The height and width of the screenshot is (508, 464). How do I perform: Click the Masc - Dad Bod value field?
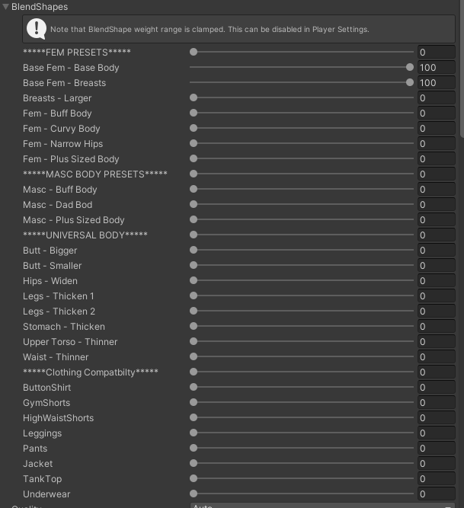tap(436, 205)
